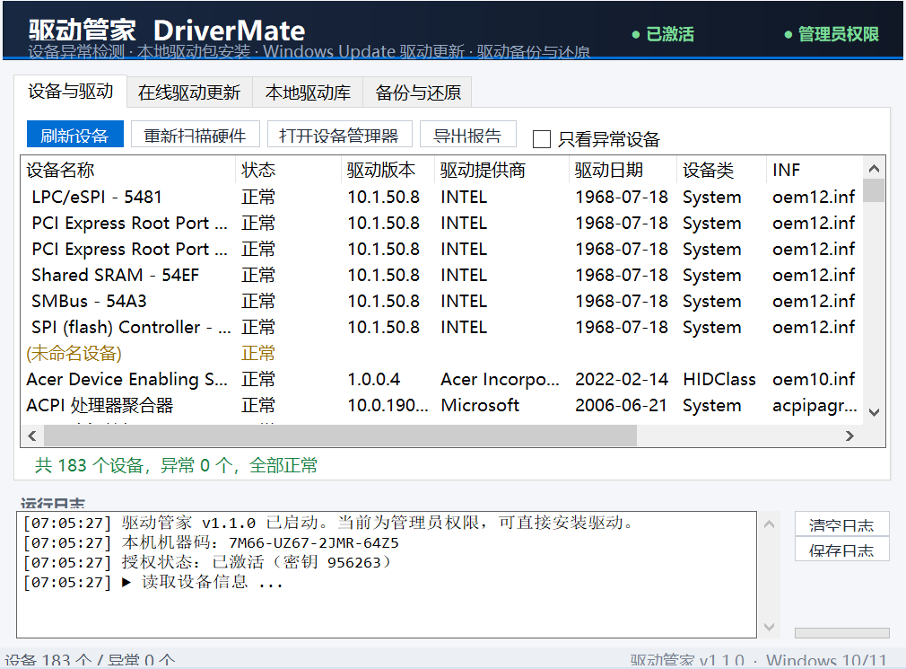
Task: Click the 刷新设备 button
Action: tap(75, 135)
